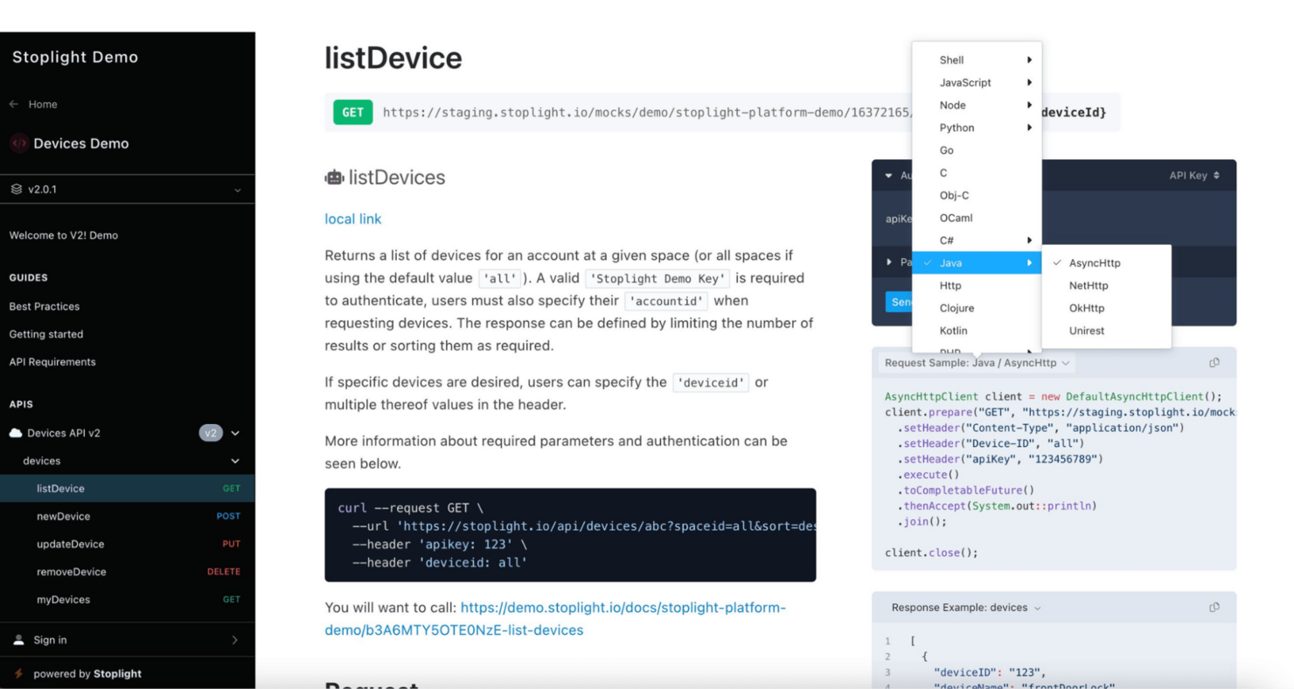Select the highlighted Java menu entry
1294x689 pixels.
pos(977,263)
